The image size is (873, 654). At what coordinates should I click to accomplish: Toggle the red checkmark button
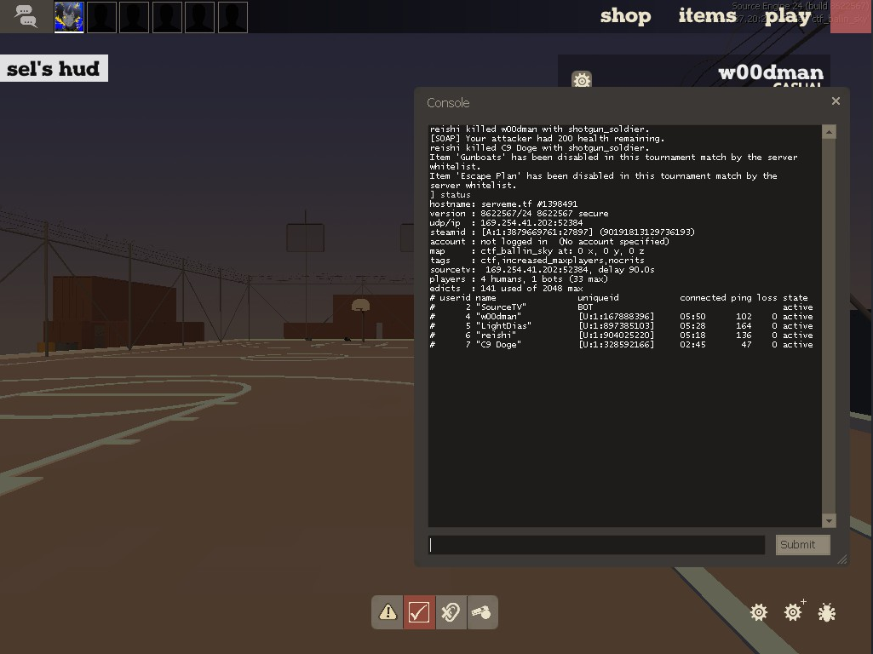click(x=418, y=612)
